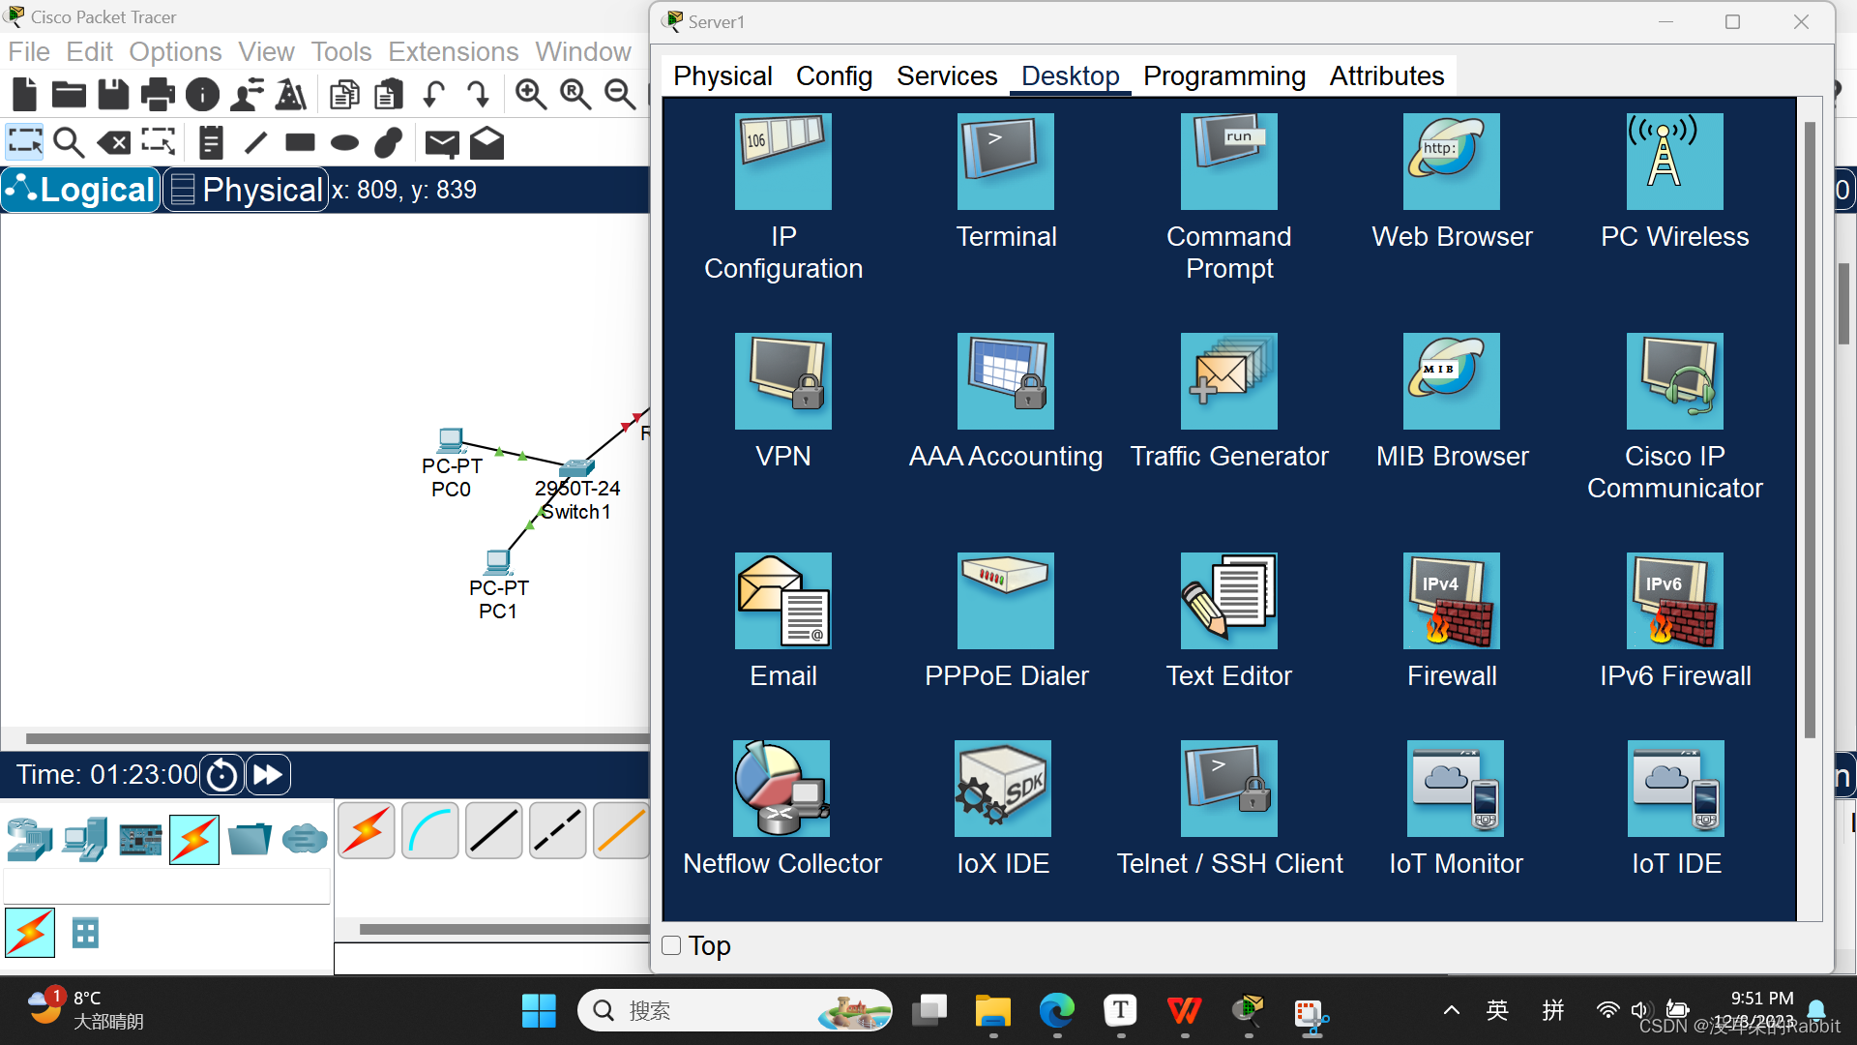Open the VPN app
The width and height of the screenshot is (1857, 1045).
pyautogui.click(x=782, y=381)
